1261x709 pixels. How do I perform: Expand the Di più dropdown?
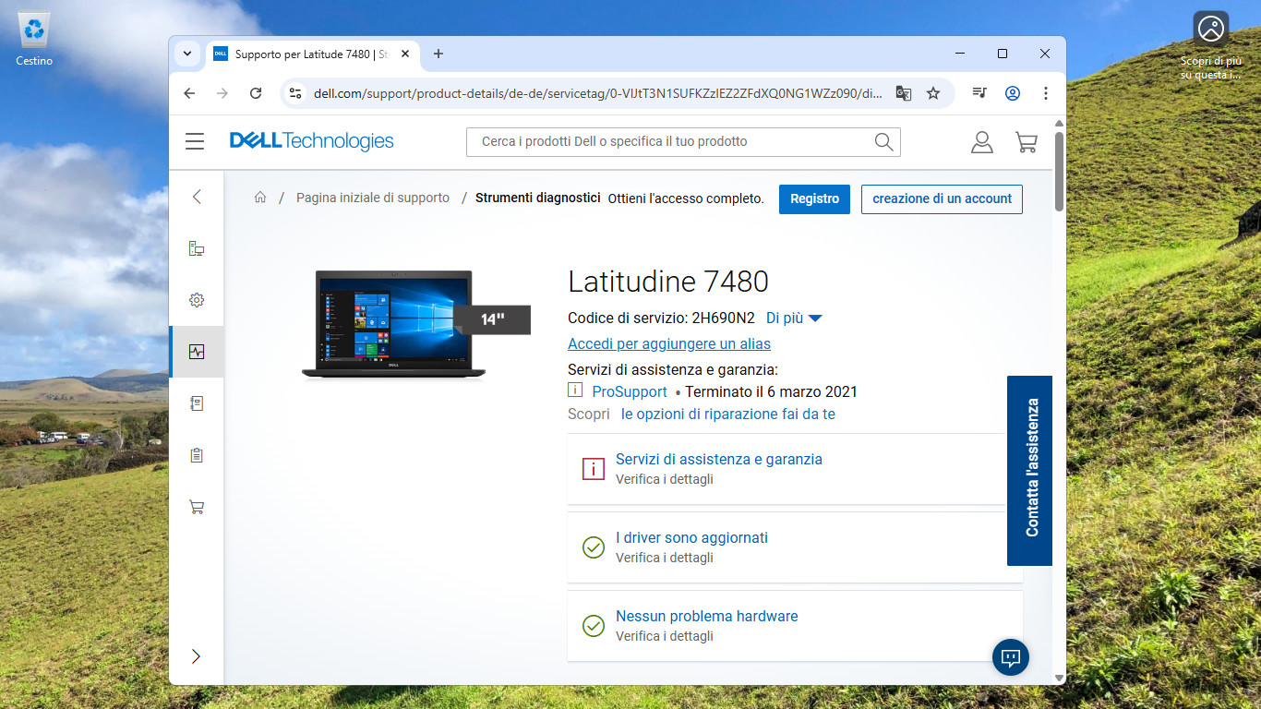click(x=794, y=318)
